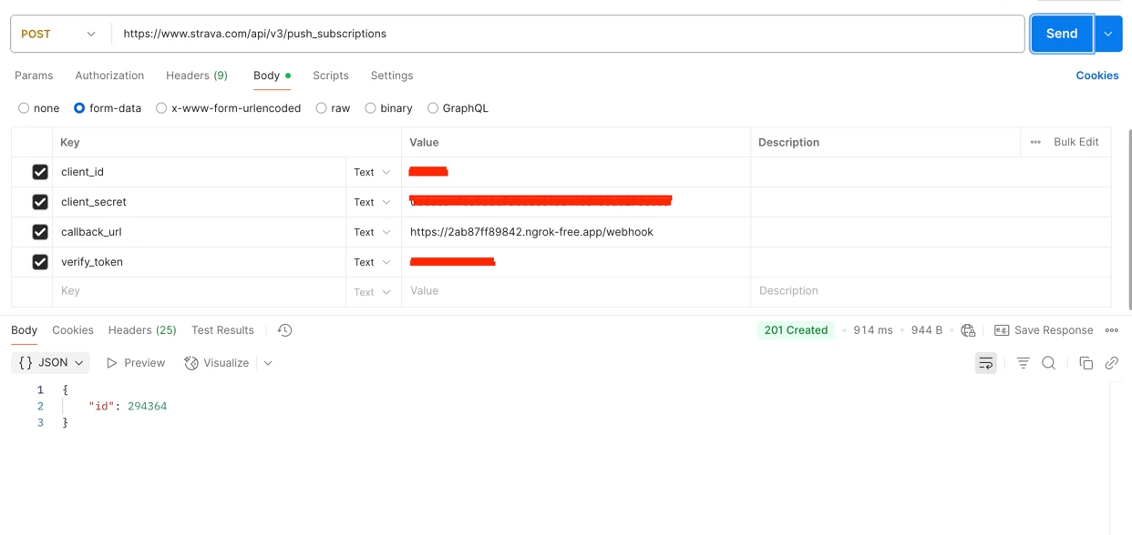Image resolution: width=1132 pixels, height=535 pixels.
Task: Open response more options ellipsis
Action: click(1112, 330)
